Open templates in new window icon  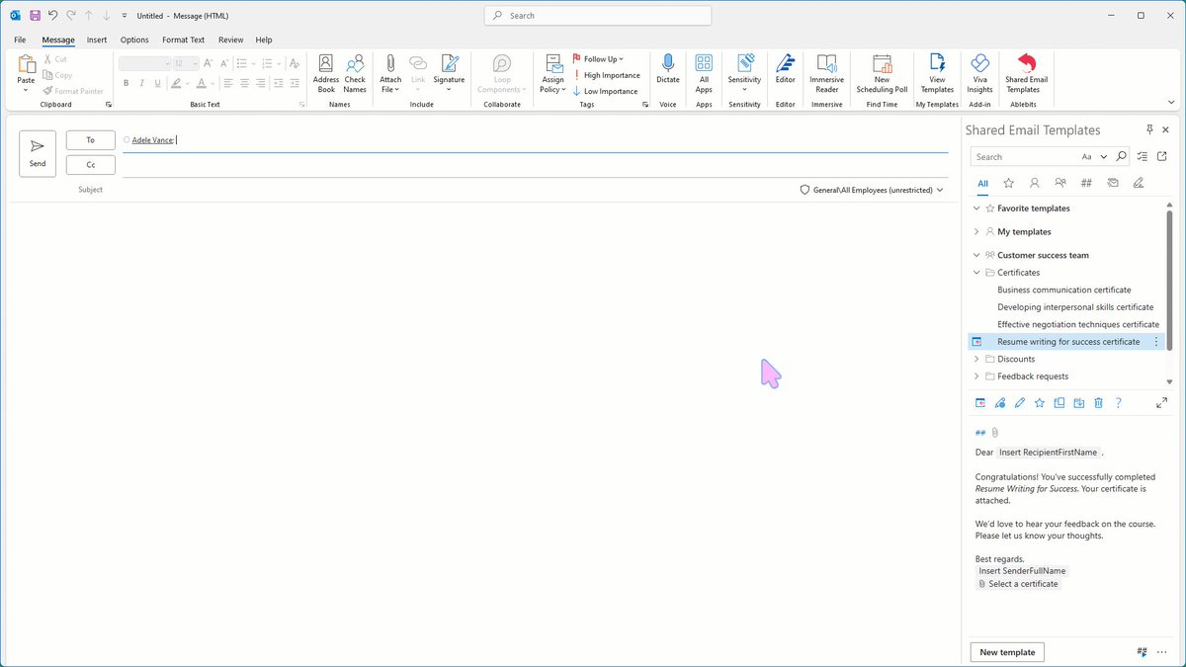click(1162, 156)
